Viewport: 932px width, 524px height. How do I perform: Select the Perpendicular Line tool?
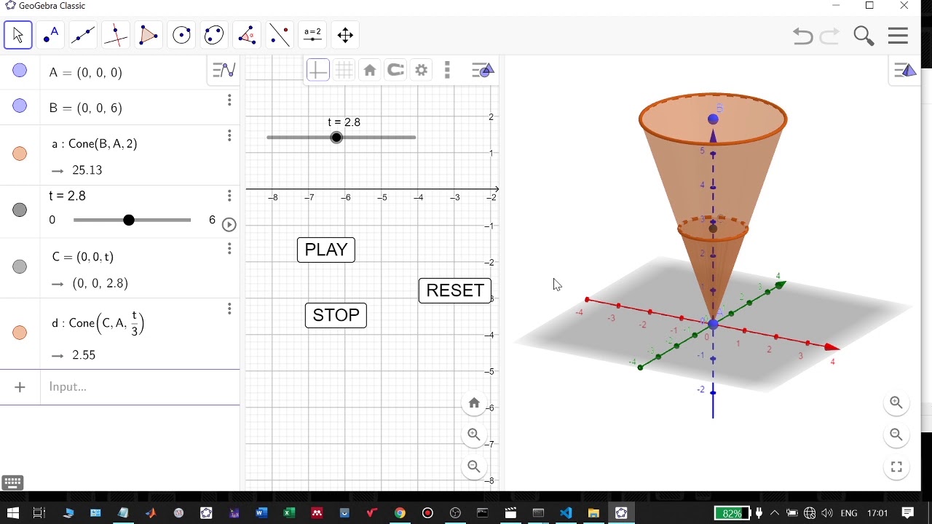116,35
